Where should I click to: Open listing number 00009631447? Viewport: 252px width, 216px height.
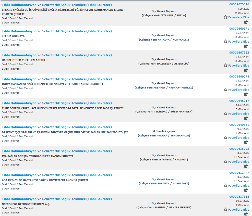(x=239, y=173)
